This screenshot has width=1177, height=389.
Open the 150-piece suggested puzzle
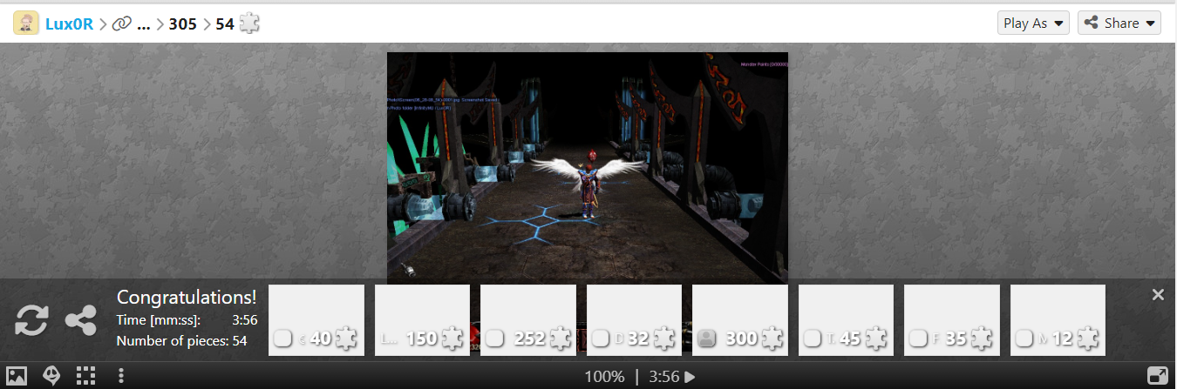coord(422,320)
